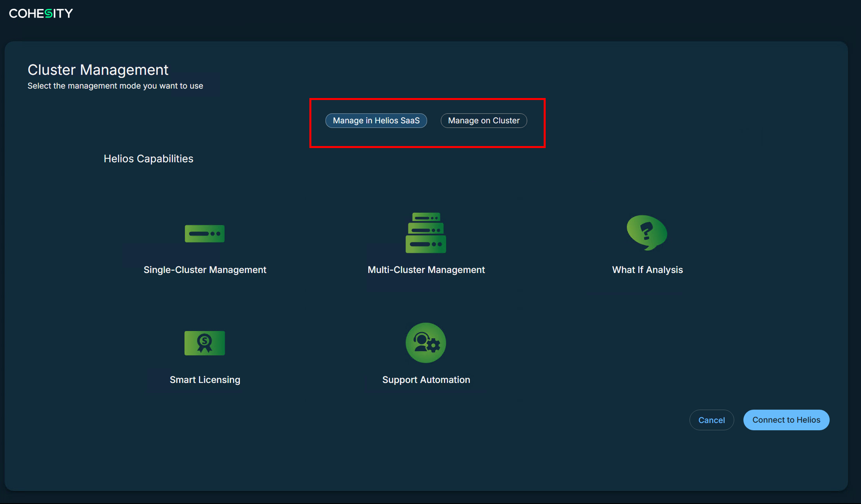This screenshot has height=504, width=861.
Task: Click the Multi-Cluster Management label
Action: (426, 270)
